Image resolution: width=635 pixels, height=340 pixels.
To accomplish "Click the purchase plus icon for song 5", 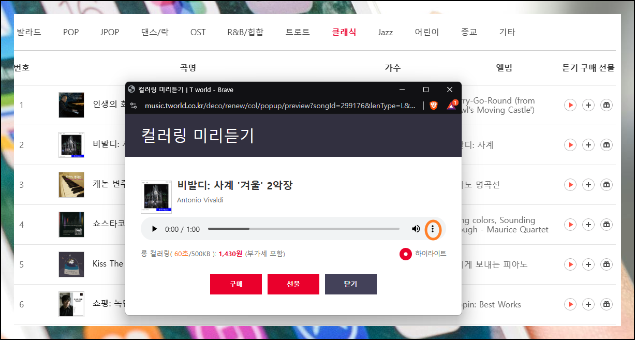I will (588, 264).
